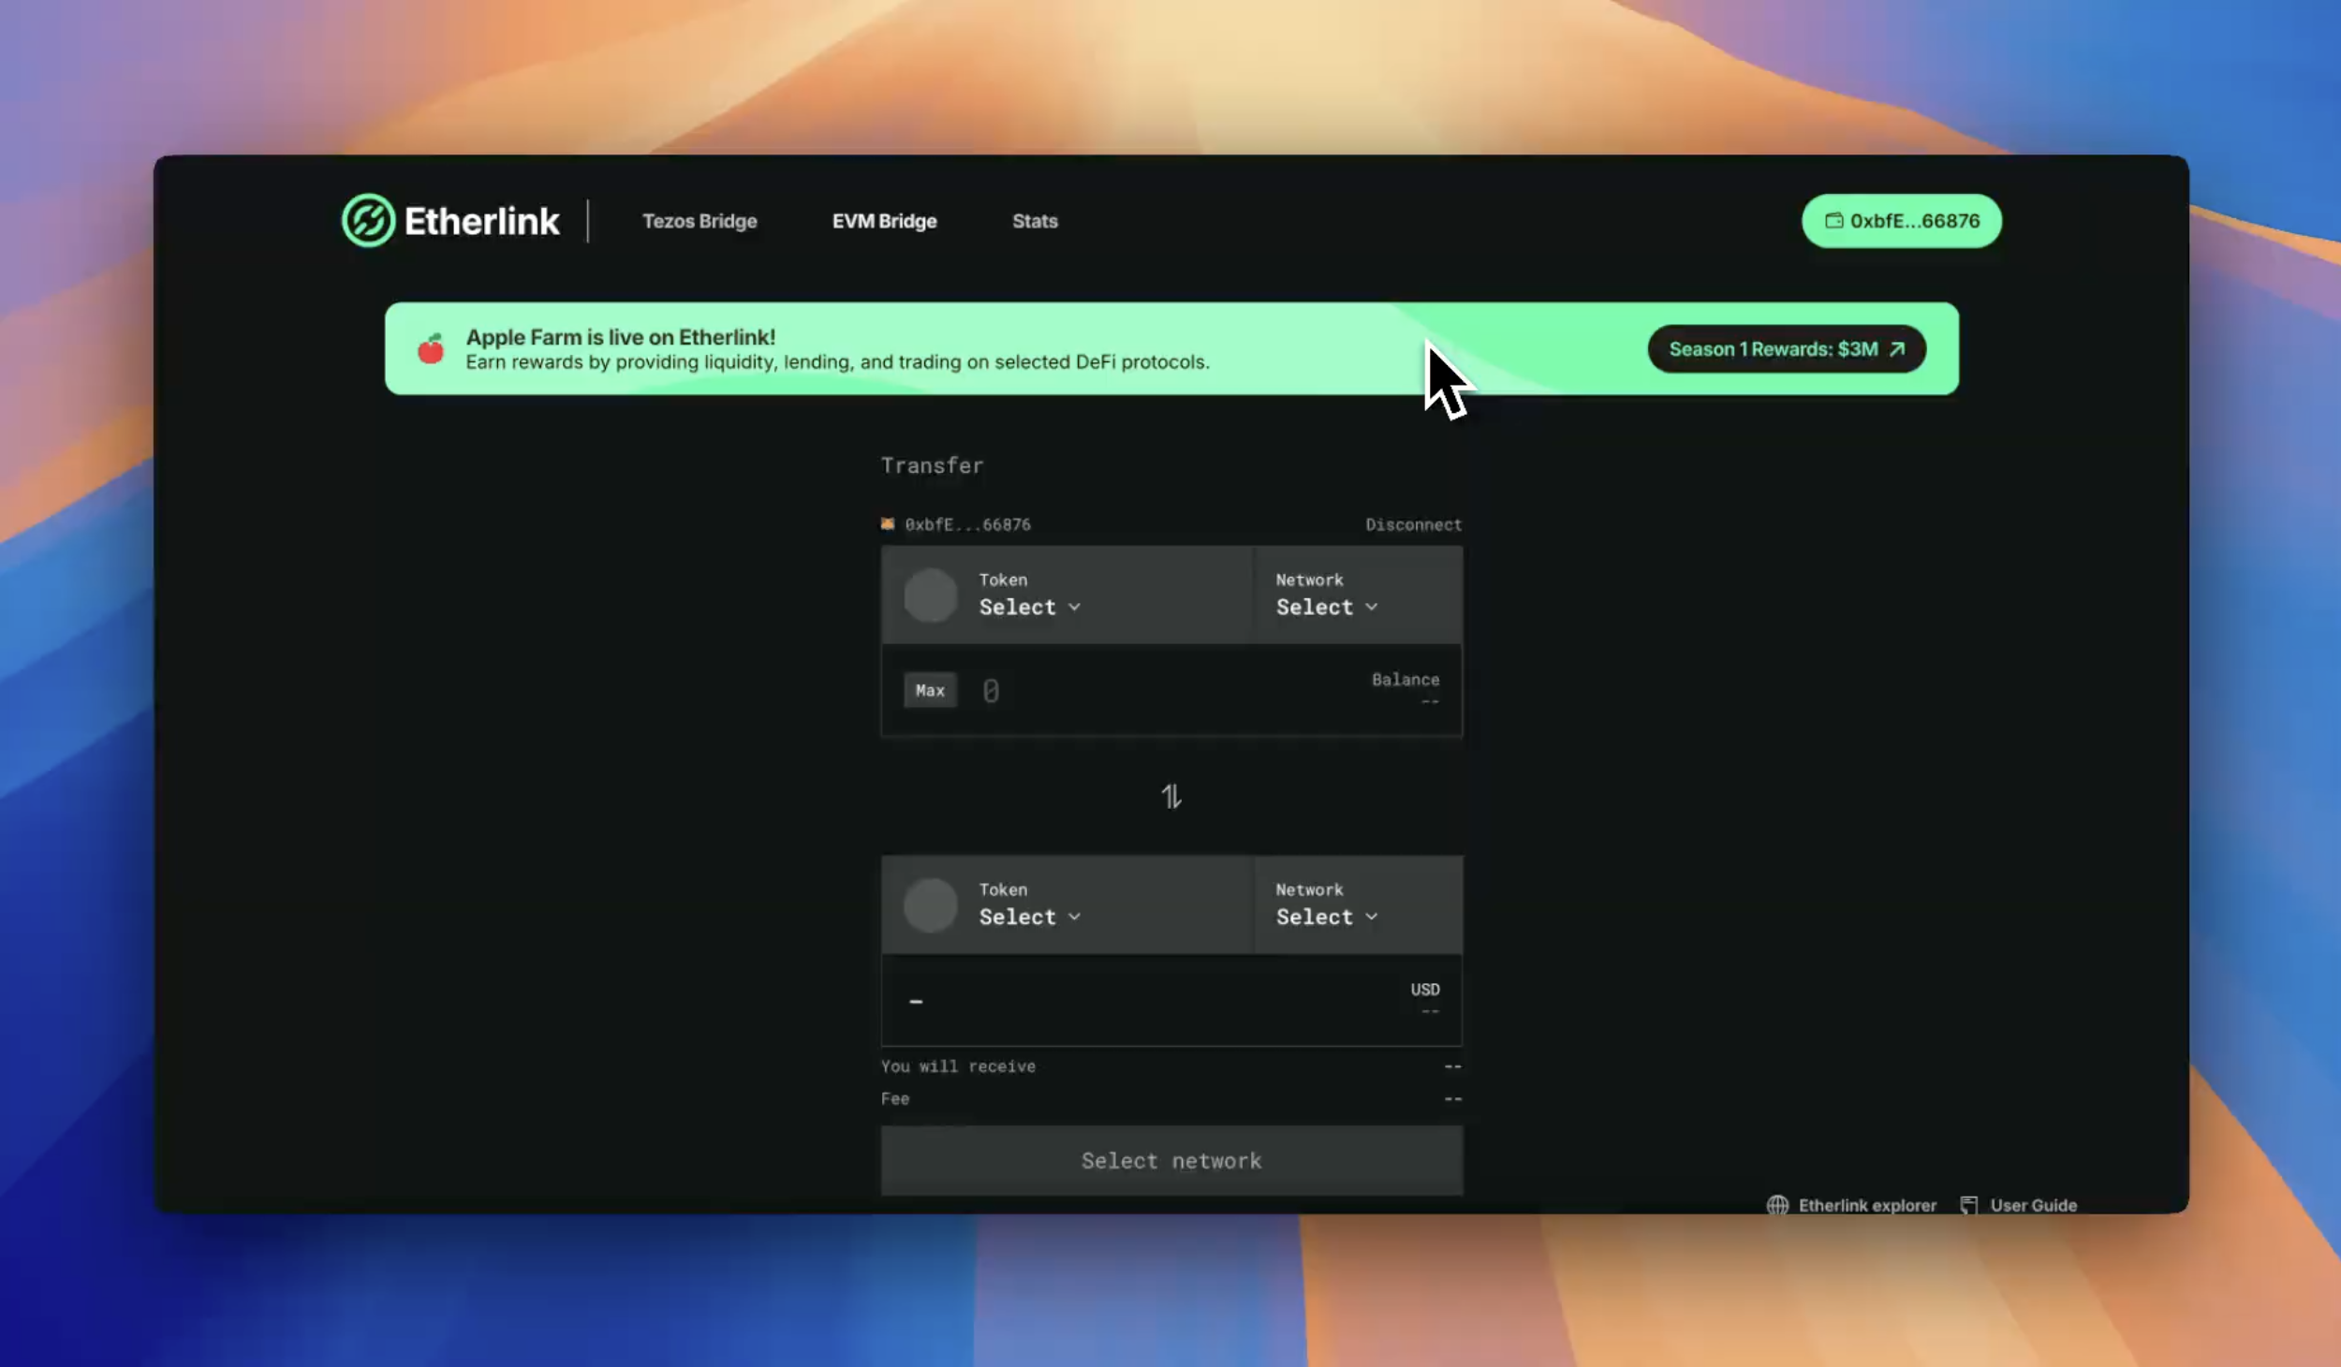Open Season 1 Rewards: $3M link
2341x1367 pixels.
pyautogui.click(x=1787, y=349)
